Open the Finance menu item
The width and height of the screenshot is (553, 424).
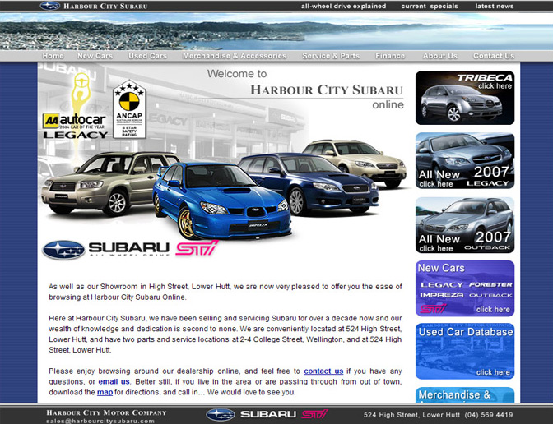pyautogui.click(x=390, y=56)
